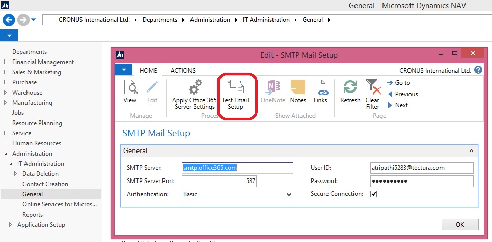Maximize the SMTP Mail Setup dialog
Viewport: 492px width, 242px height.
tap(455, 53)
